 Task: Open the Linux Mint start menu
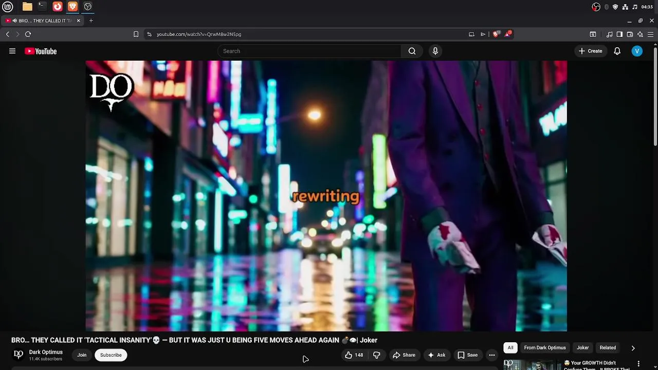[8, 7]
